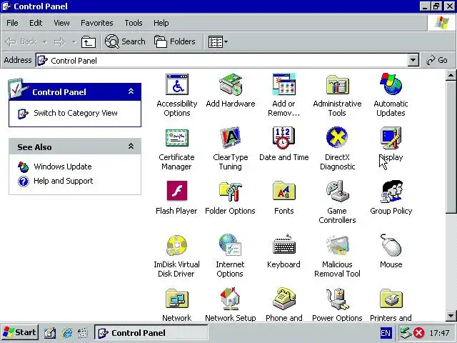
Task: Click the Up folder toolbar button
Action: click(89, 42)
